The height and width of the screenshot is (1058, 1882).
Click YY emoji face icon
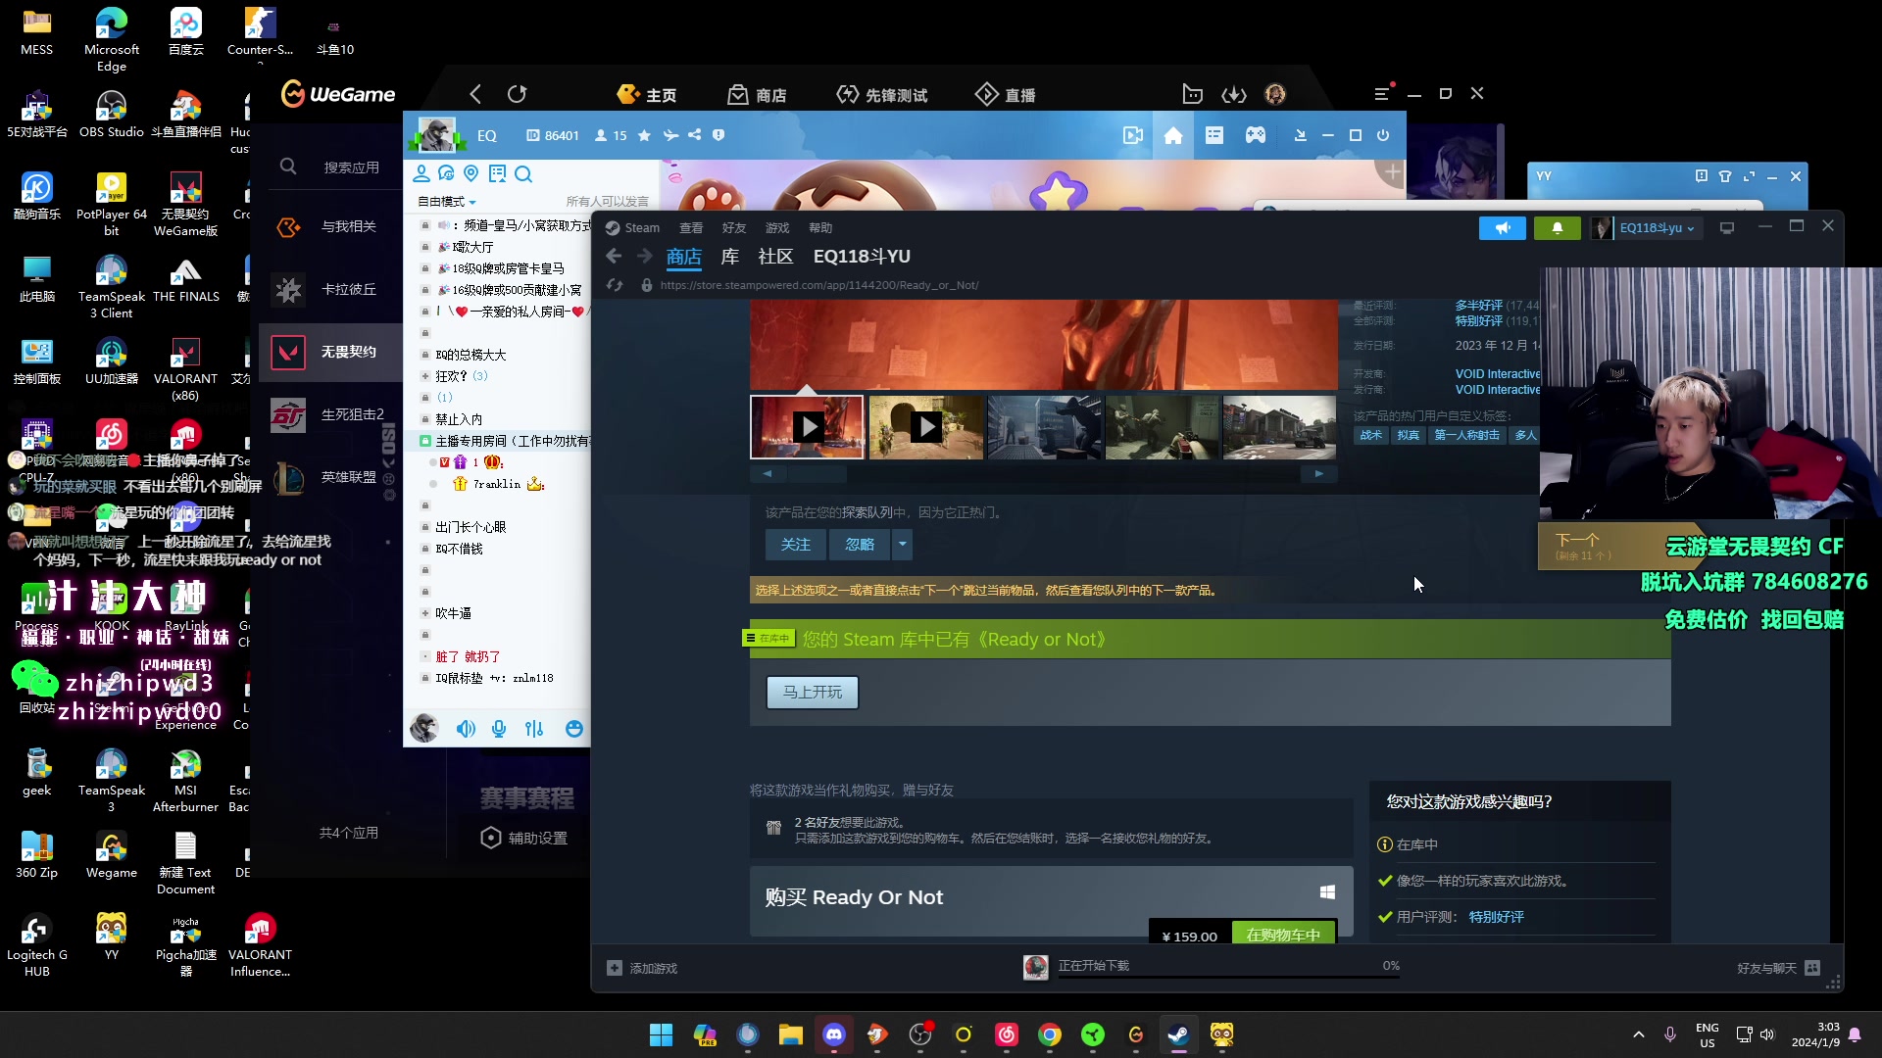574,729
